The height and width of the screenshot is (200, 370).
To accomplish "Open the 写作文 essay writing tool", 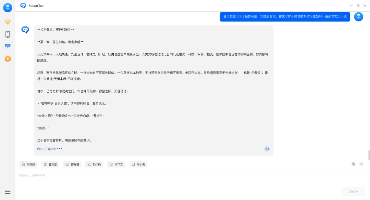I will [116, 164].
